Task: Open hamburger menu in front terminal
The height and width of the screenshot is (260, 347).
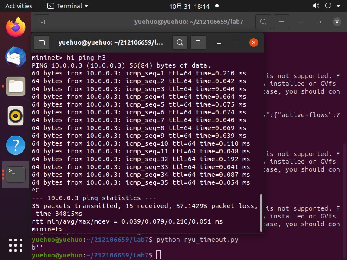Action: pyautogui.click(x=198, y=42)
